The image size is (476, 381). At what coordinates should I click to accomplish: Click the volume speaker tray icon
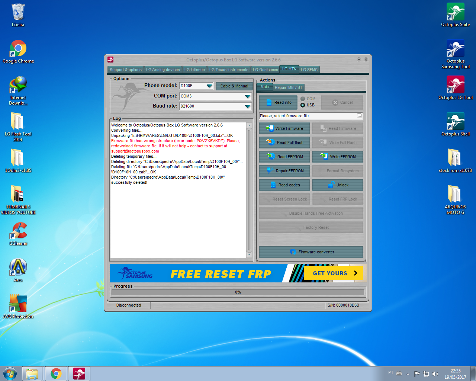click(435, 374)
